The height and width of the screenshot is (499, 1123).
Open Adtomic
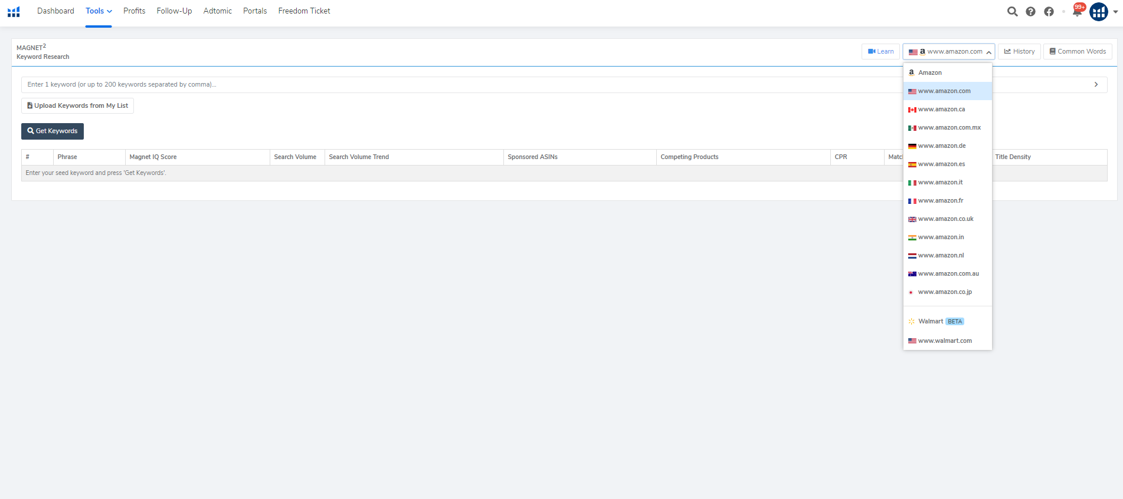click(x=217, y=11)
